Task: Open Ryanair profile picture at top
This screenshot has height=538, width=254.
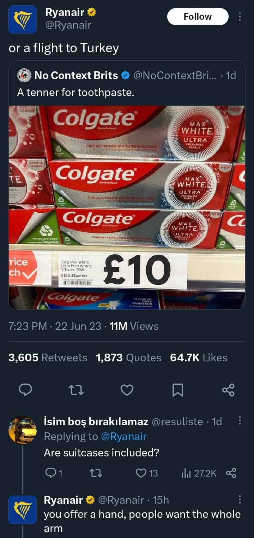Action: (22, 19)
